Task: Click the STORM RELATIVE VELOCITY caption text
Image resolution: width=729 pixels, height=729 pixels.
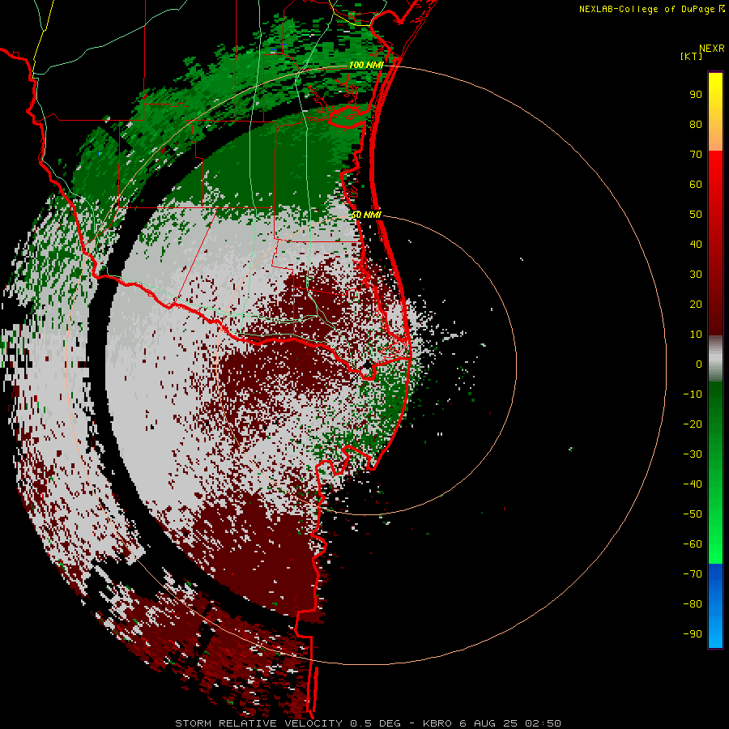Action: (258, 723)
